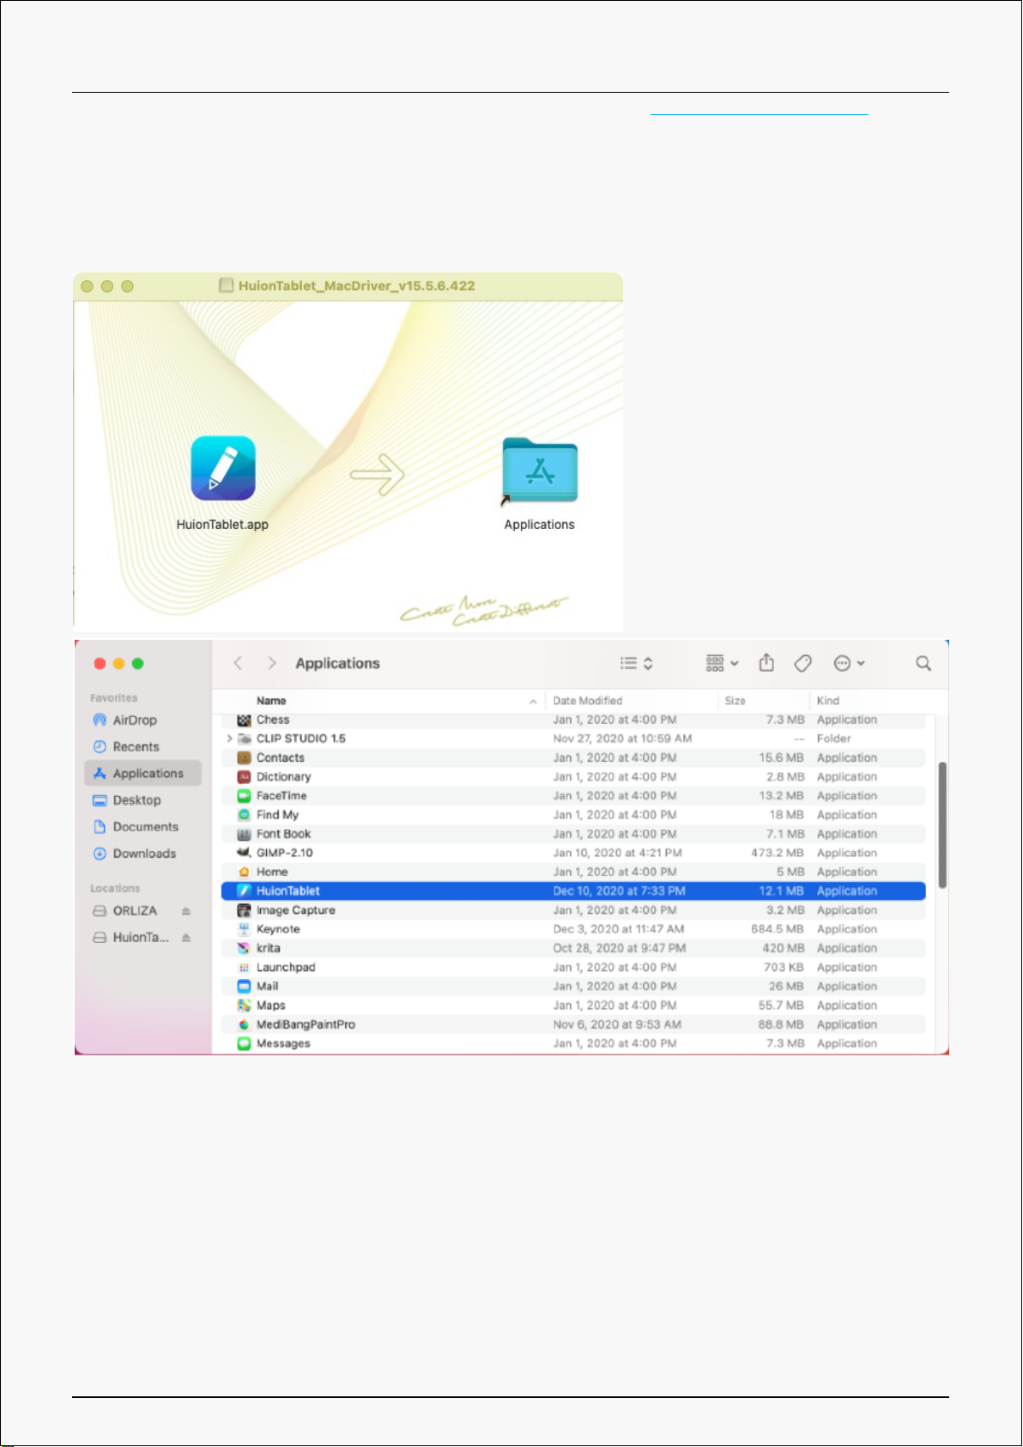Viewport: 1023px width, 1447px height.
Task: Click the Home app icon in list
Action: click(244, 872)
